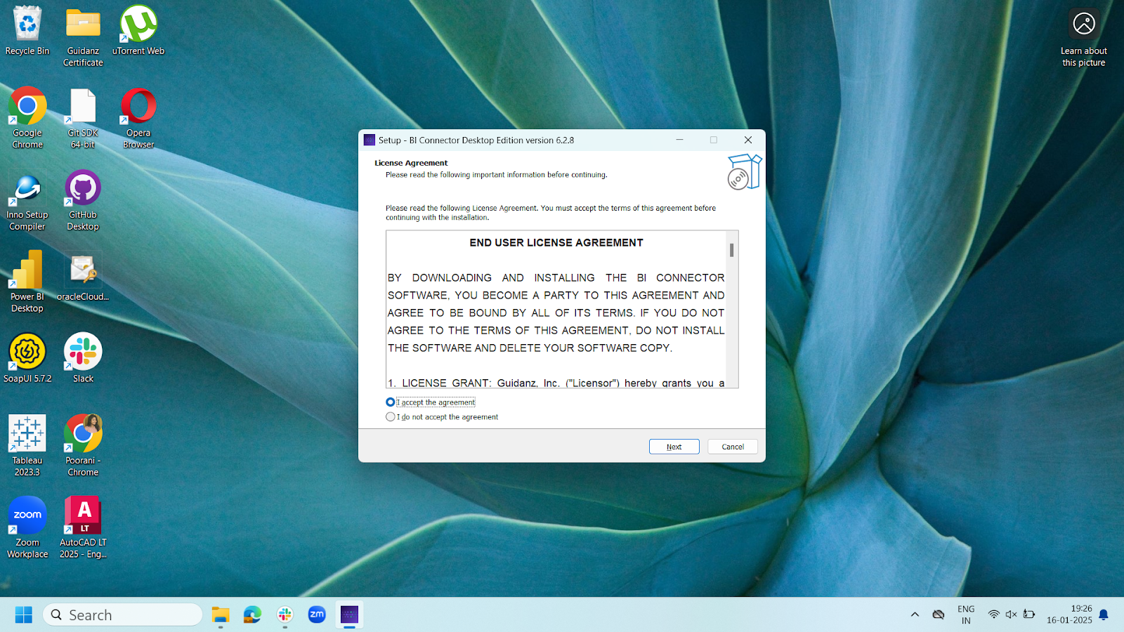Switch to Zoom on the taskbar
The height and width of the screenshot is (632, 1124).
(x=317, y=615)
